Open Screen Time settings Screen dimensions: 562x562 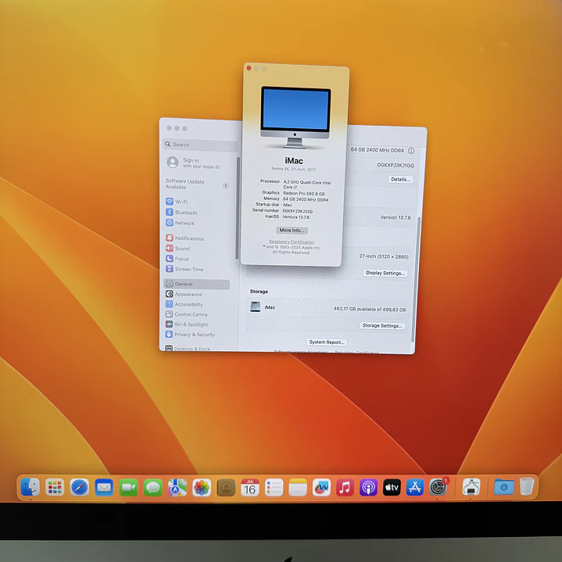pos(184,269)
